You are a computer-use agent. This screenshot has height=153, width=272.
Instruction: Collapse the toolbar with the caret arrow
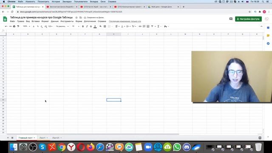261,26
